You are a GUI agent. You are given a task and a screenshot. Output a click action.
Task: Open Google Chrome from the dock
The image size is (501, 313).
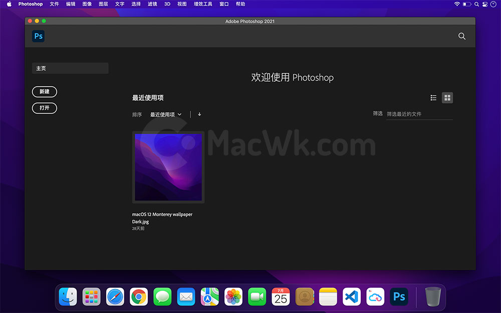(x=139, y=296)
